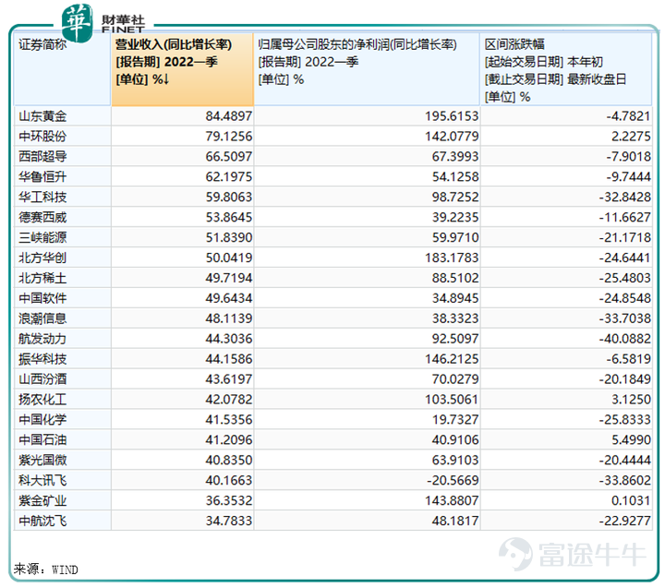The height and width of the screenshot is (588, 665).
Task: Select the 证券简称 column header
Action: tap(63, 69)
